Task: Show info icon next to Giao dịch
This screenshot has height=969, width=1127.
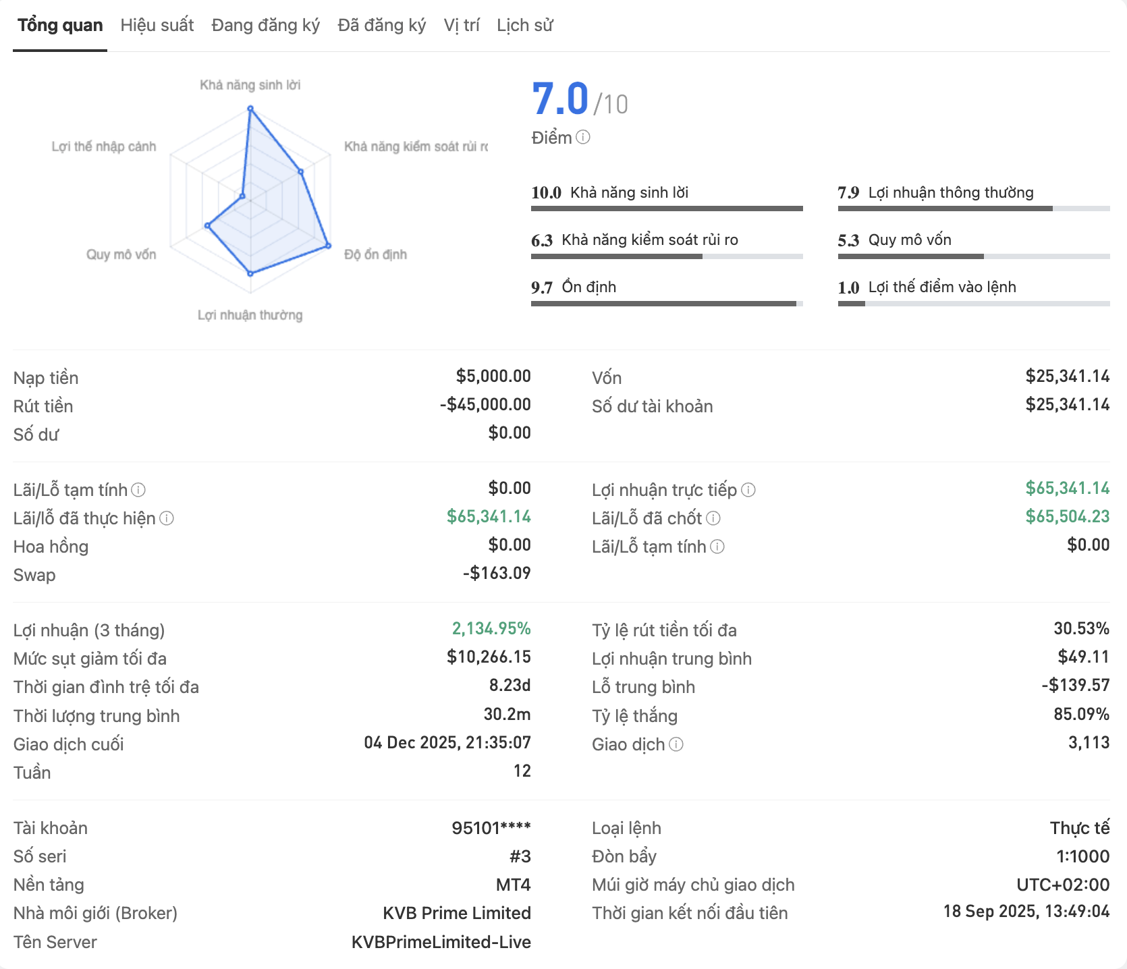Action: [676, 744]
